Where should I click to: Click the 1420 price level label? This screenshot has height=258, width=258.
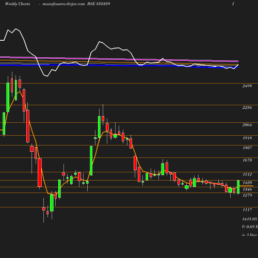(x=247, y=183)
